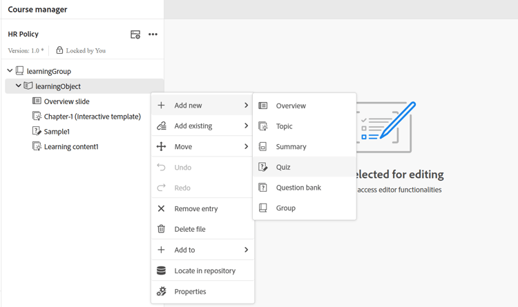Click the Locate in repository database icon

click(x=161, y=270)
